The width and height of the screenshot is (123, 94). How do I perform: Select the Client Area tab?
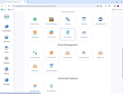tap(15, 2)
